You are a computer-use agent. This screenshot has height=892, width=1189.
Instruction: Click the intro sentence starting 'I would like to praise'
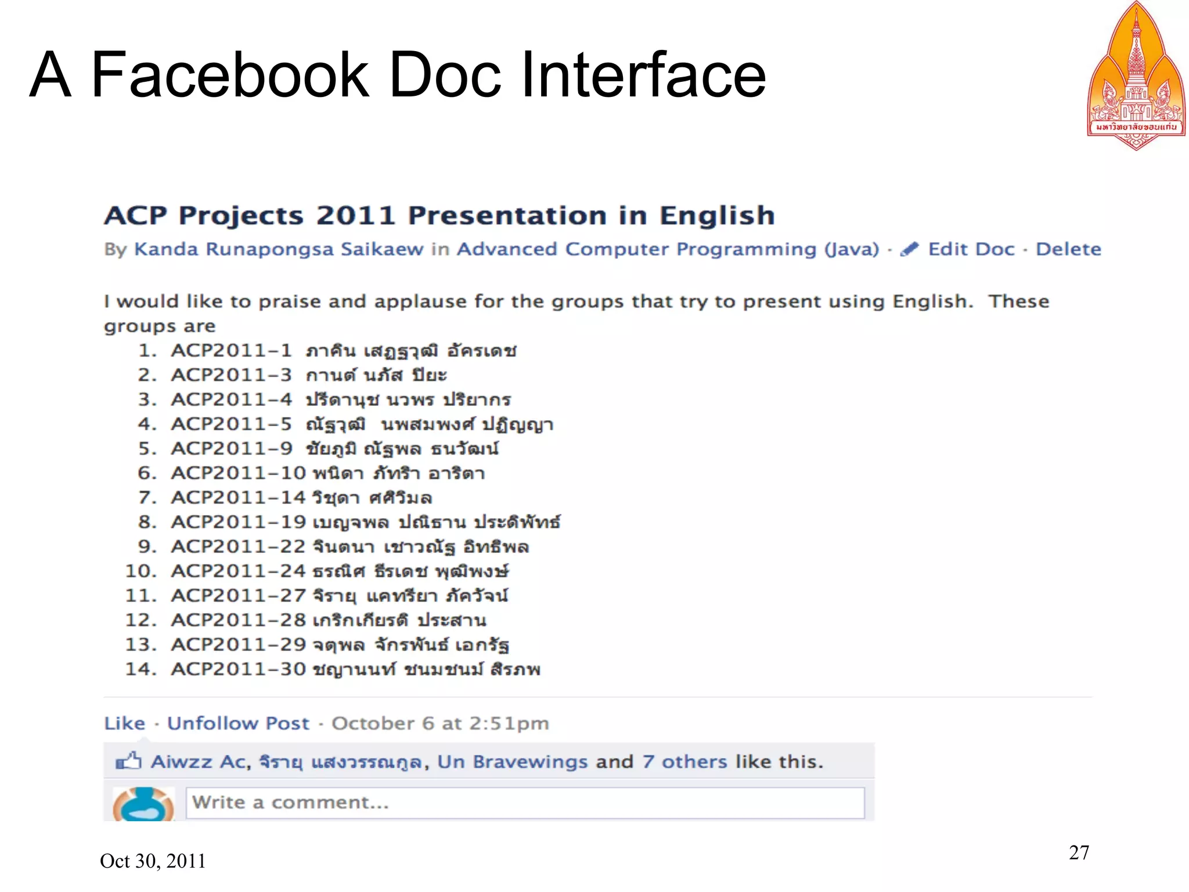(x=577, y=314)
